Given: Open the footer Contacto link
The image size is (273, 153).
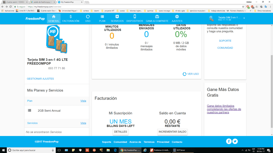Looking at the screenshot, I should 177,142.
